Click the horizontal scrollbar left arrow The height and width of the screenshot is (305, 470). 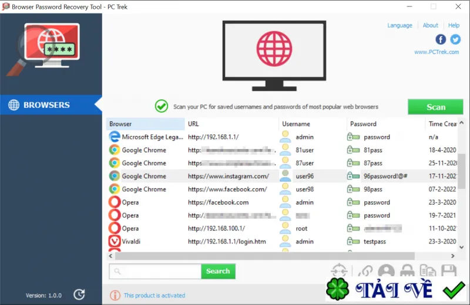point(110,256)
